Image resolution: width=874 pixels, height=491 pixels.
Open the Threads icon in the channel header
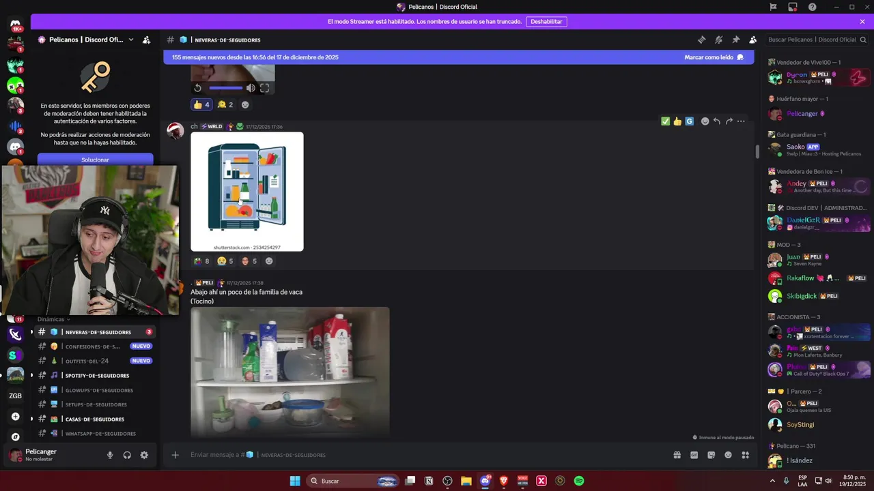pyautogui.click(x=701, y=40)
